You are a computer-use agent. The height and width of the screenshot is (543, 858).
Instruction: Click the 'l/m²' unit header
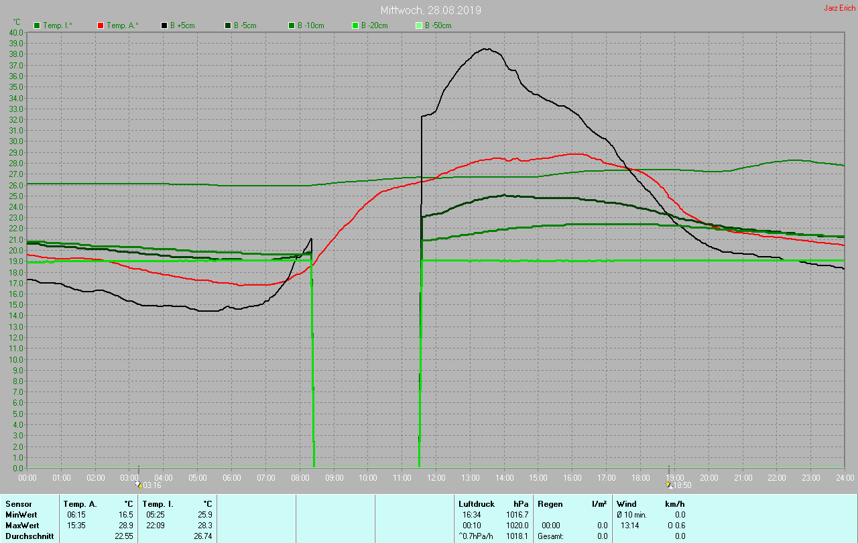599,503
